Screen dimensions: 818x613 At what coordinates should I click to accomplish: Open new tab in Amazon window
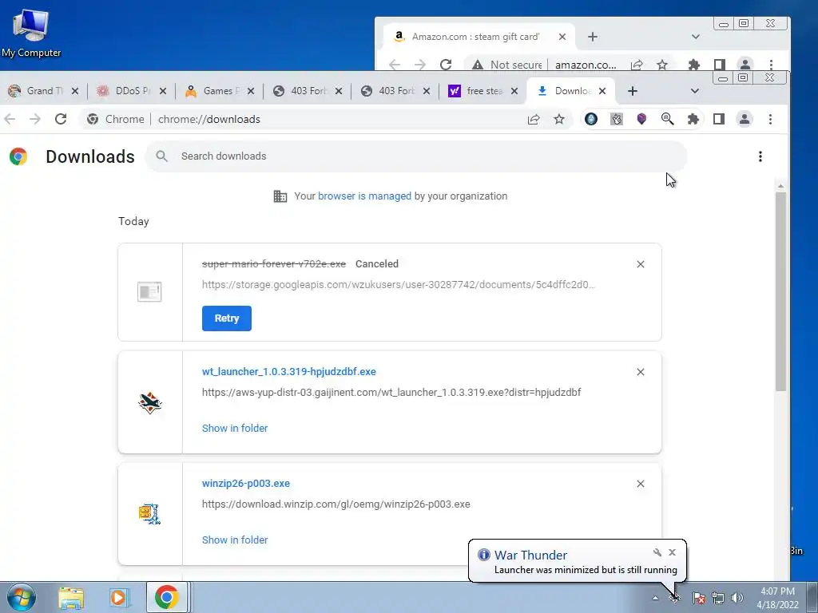(592, 37)
